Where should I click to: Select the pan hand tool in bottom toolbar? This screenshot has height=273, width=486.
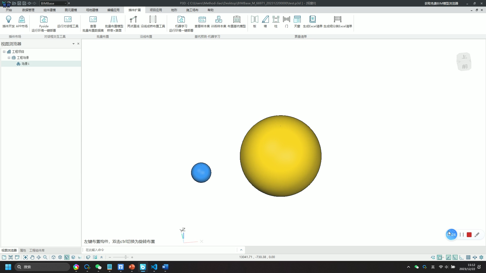click(x=32, y=257)
